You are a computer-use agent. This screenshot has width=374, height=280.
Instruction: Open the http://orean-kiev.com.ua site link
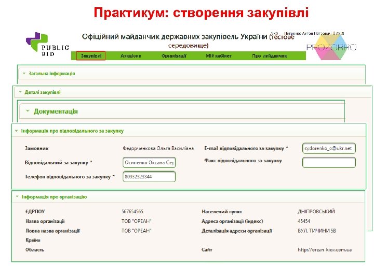pos(325,249)
